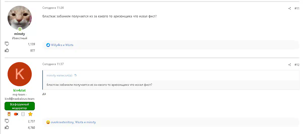Click kin4stat's likes thumbs-up icon
The width and height of the screenshot is (303, 134).
(7, 127)
